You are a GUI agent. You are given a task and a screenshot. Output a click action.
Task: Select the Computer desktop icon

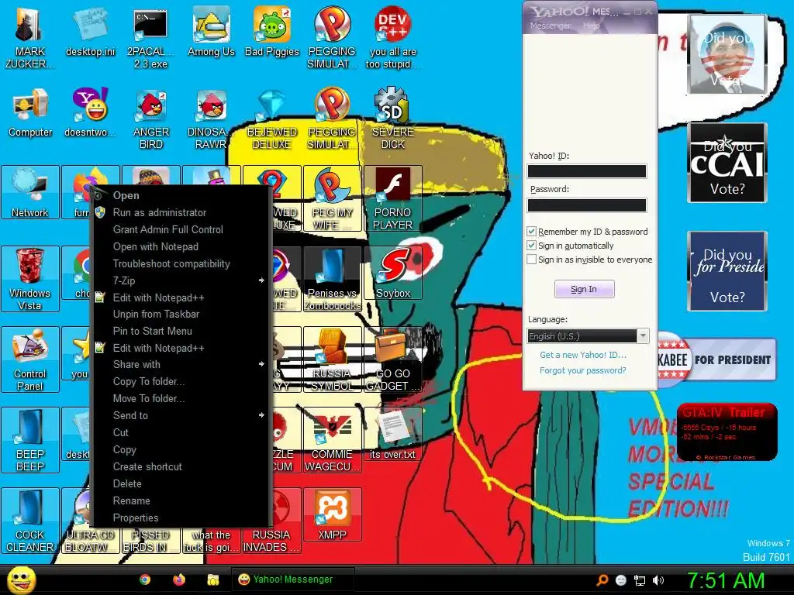[x=30, y=112]
